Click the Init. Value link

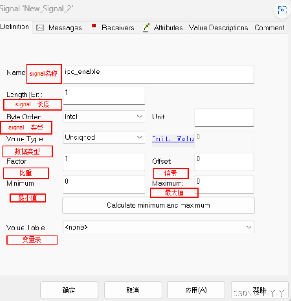click(x=173, y=139)
